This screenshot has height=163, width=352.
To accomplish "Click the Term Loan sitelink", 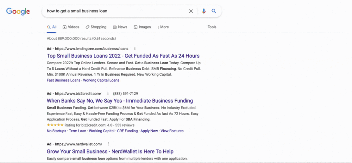I will point(77,131).
